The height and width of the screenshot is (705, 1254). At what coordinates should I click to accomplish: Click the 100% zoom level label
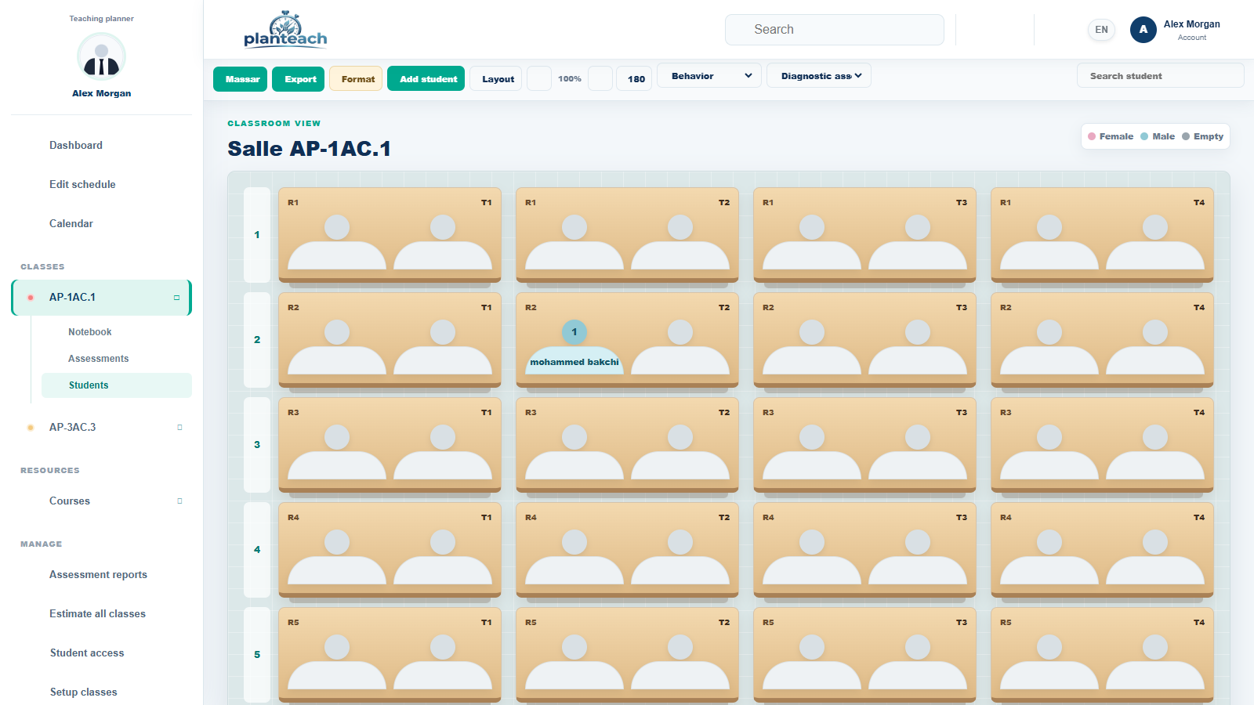tap(570, 79)
